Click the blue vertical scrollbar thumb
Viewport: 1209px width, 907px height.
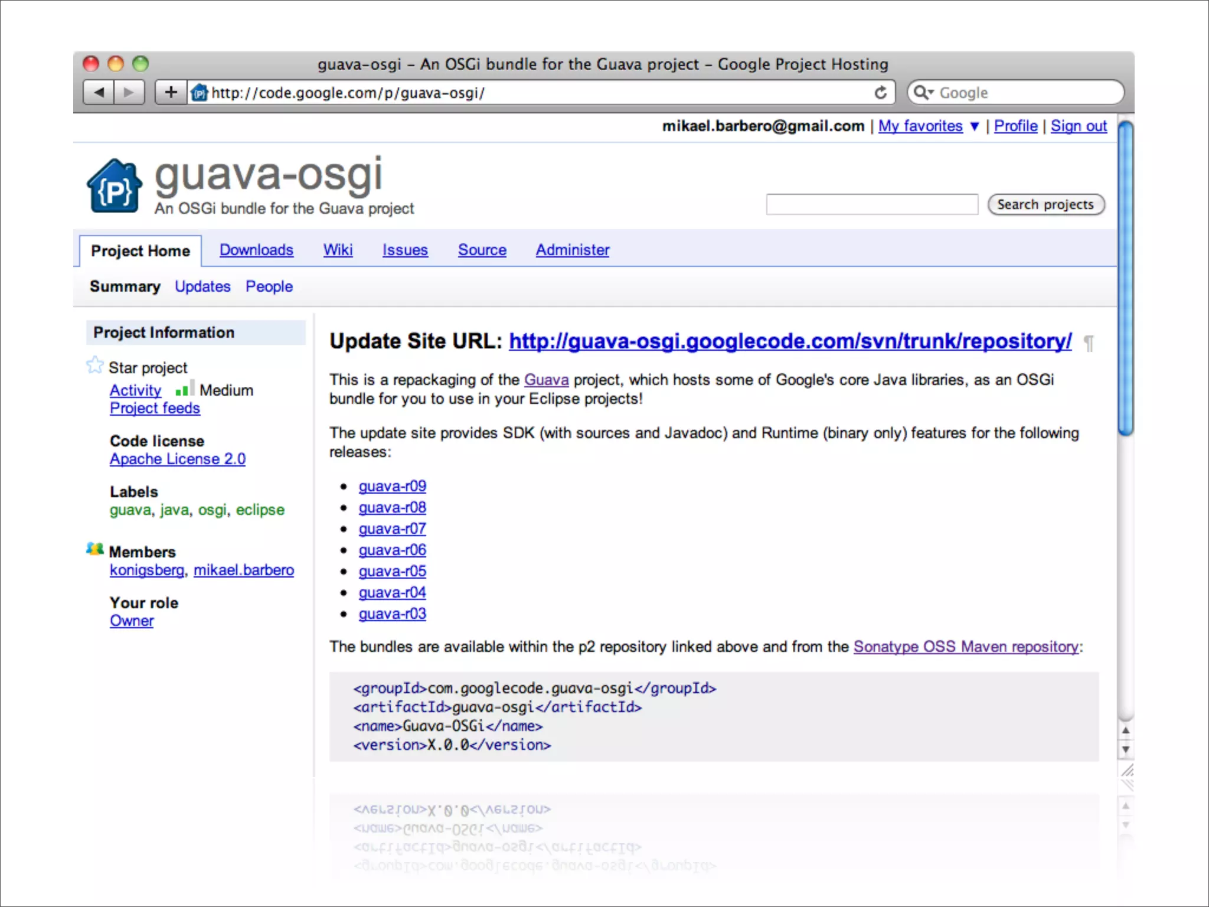(x=1126, y=278)
